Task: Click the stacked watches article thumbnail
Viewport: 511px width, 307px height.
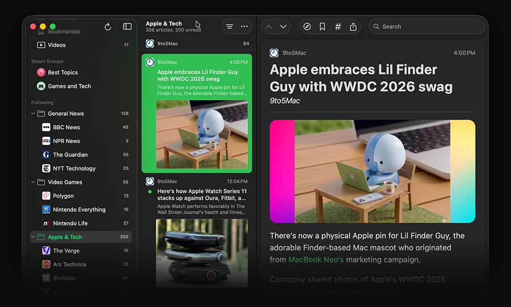Action: point(202,253)
